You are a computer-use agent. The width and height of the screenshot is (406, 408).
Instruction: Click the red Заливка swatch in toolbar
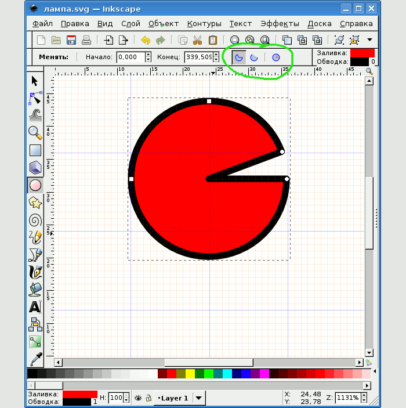pos(362,53)
